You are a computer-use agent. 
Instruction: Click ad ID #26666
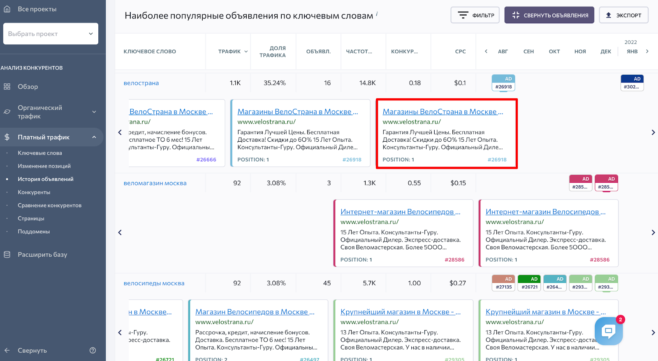(x=206, y=160)
